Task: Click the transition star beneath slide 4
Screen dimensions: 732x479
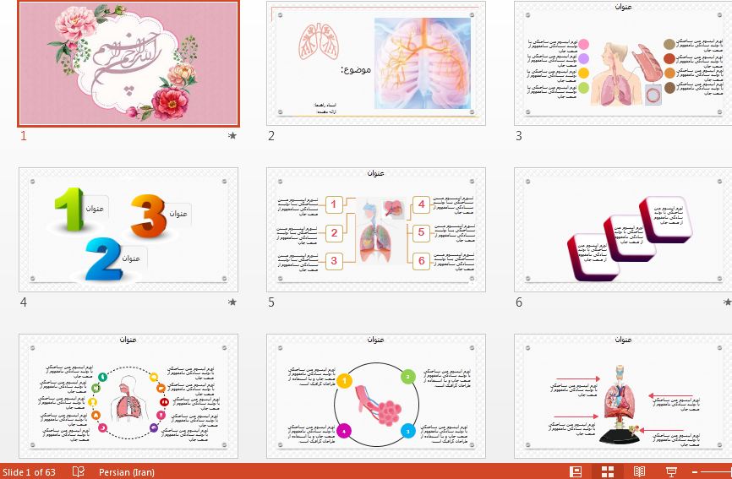Action: click(x=232, y=302)
